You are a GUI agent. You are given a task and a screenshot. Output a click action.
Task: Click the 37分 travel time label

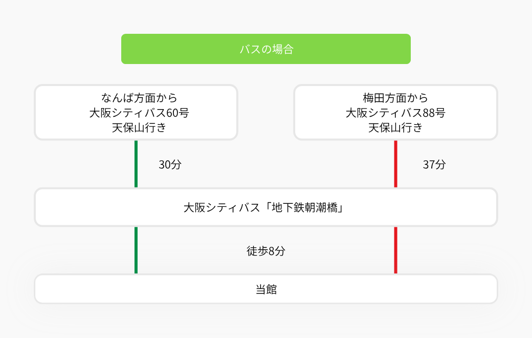point(434,164)
